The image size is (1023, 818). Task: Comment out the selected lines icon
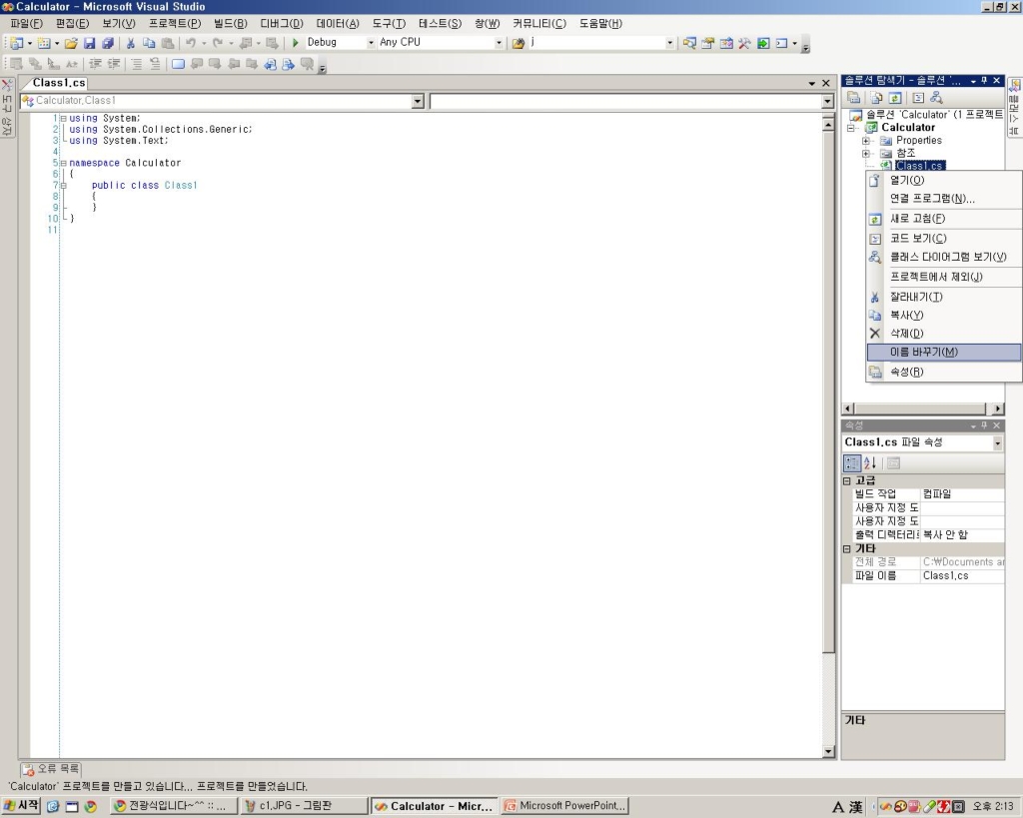[x=136, y=64]
